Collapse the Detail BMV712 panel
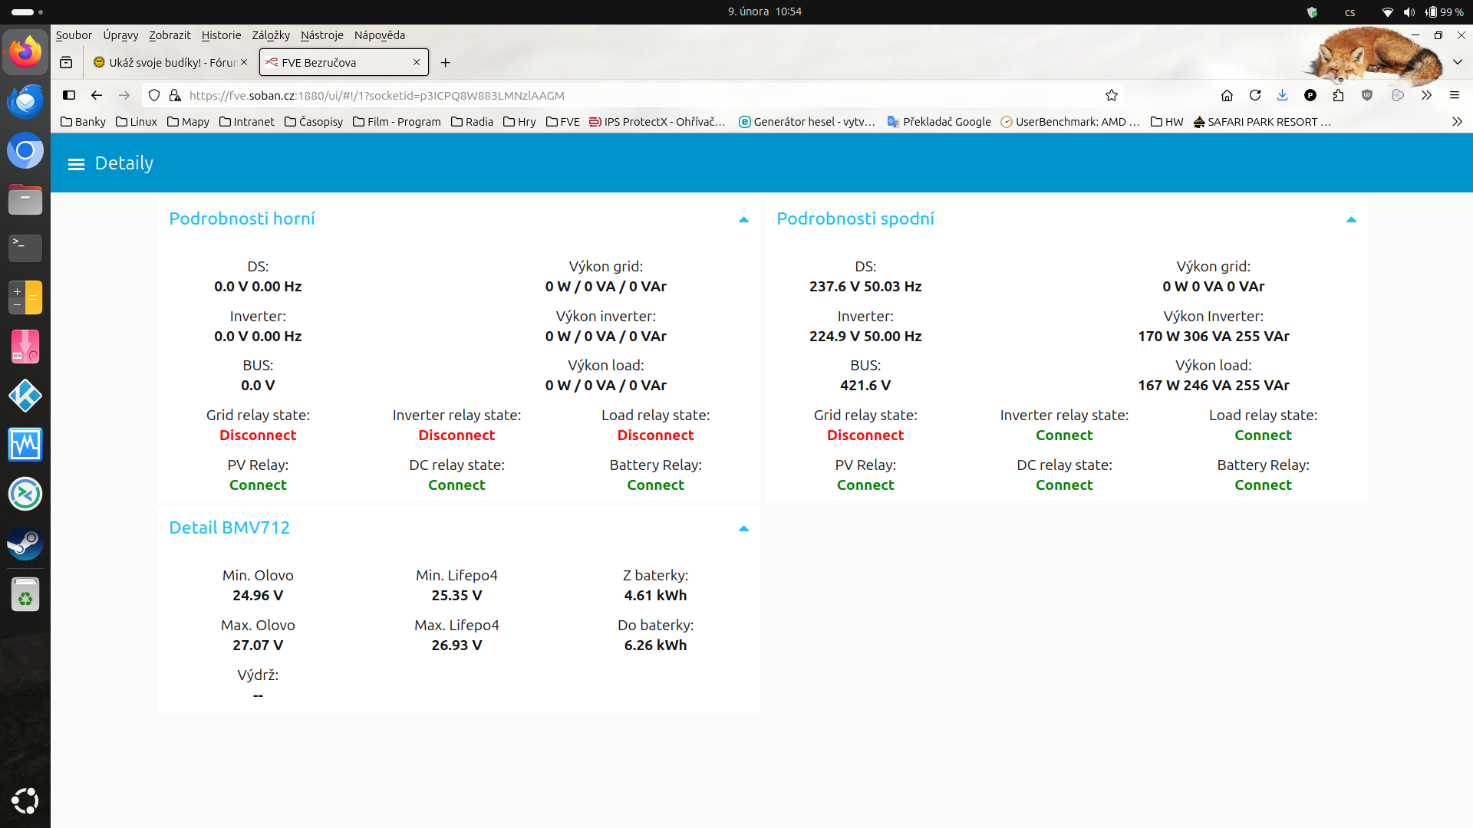Image resolution: width=1473 pixels, height=828 pixels. tap(743, 529)
